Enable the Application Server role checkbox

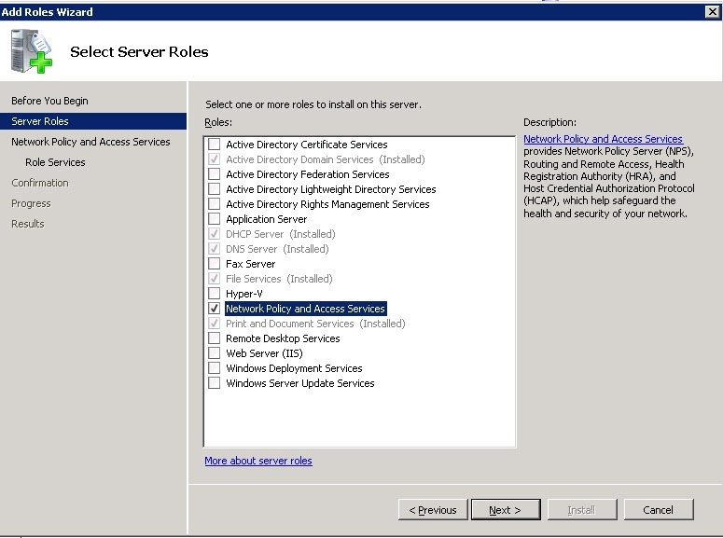214,219
